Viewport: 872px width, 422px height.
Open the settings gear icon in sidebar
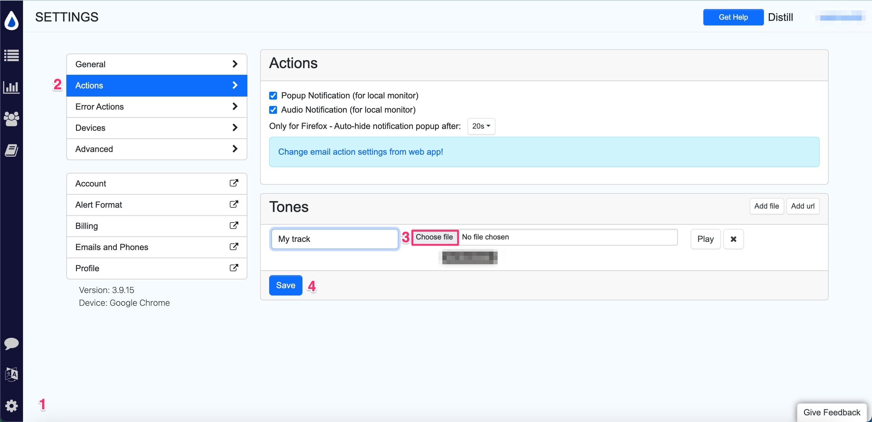[x=12, y=405]
